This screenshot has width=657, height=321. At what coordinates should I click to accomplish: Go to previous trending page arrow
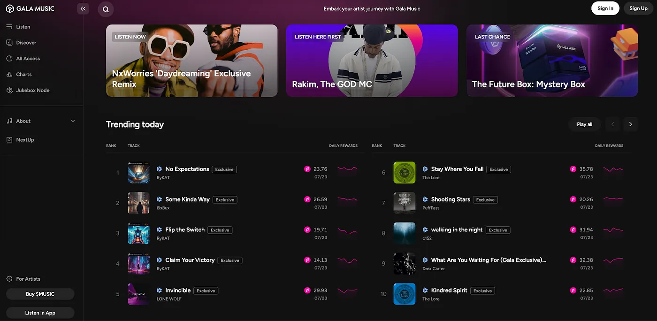(x=612, y=124)
